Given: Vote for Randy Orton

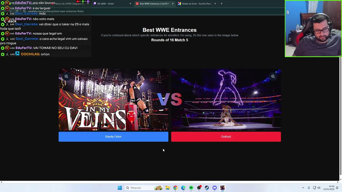Looking at the screenshot, I should click(x=113, y=137).
